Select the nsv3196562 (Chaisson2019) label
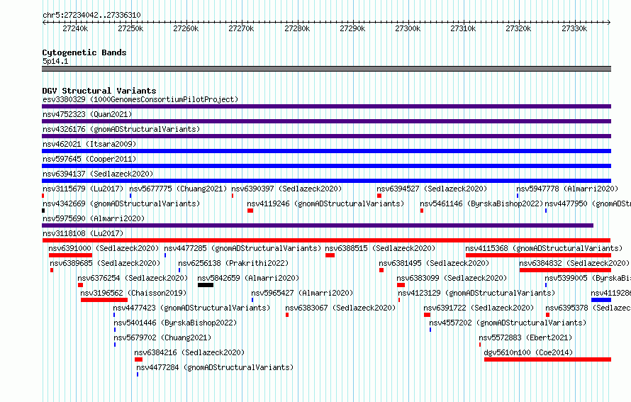631x402 pixels. [x=133, y=293]
